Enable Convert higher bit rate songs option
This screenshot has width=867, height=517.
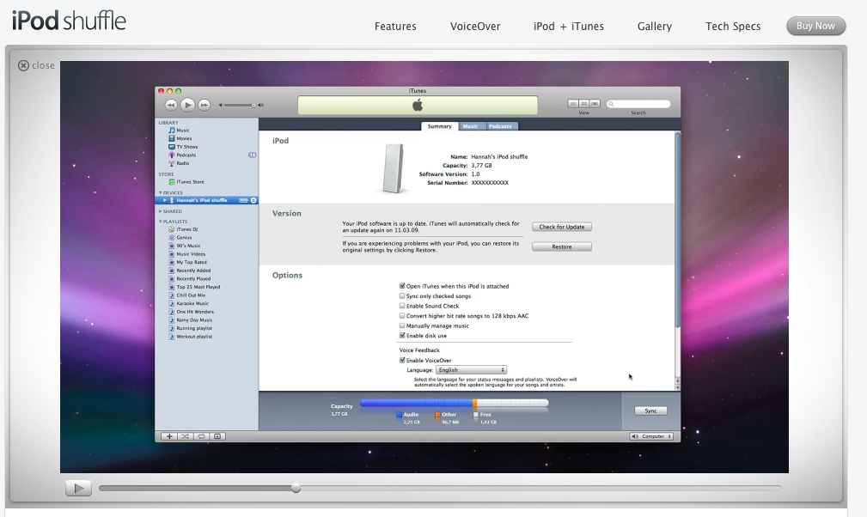click(402, 316)
